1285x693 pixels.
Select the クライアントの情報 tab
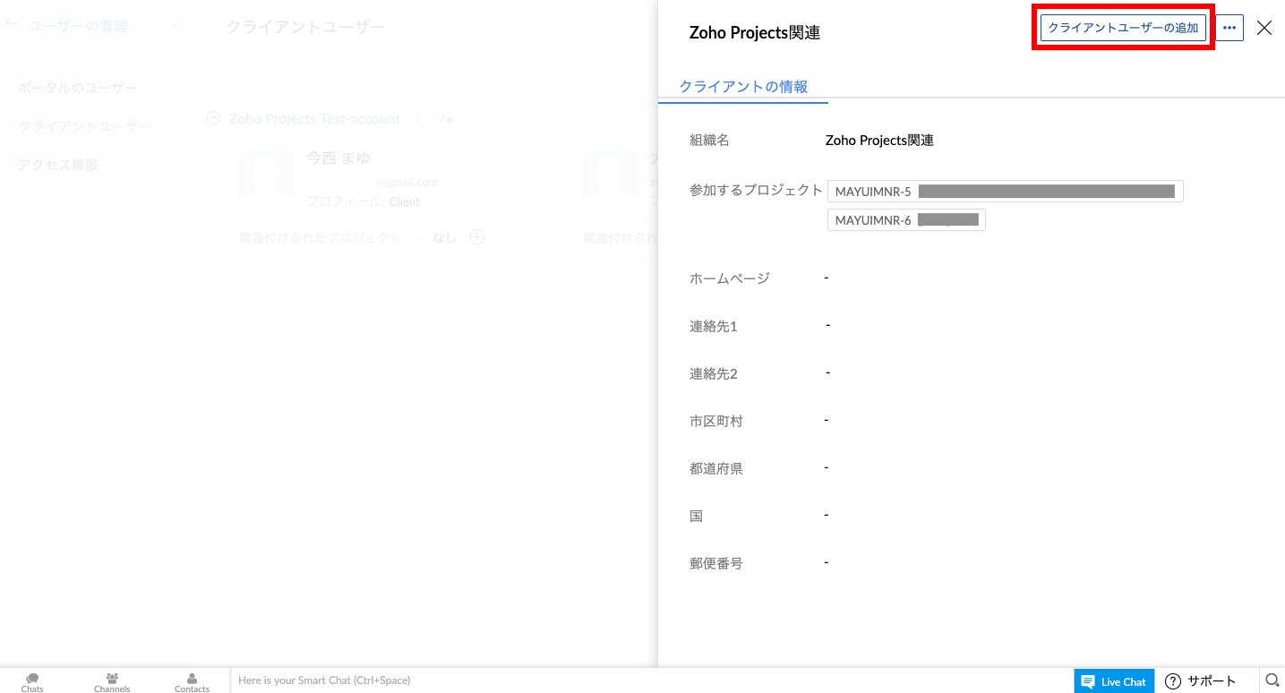pos(743,87)
